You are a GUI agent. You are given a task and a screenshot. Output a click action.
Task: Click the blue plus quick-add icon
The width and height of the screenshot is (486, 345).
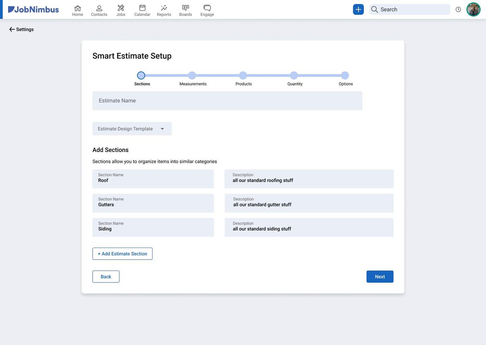358,9
